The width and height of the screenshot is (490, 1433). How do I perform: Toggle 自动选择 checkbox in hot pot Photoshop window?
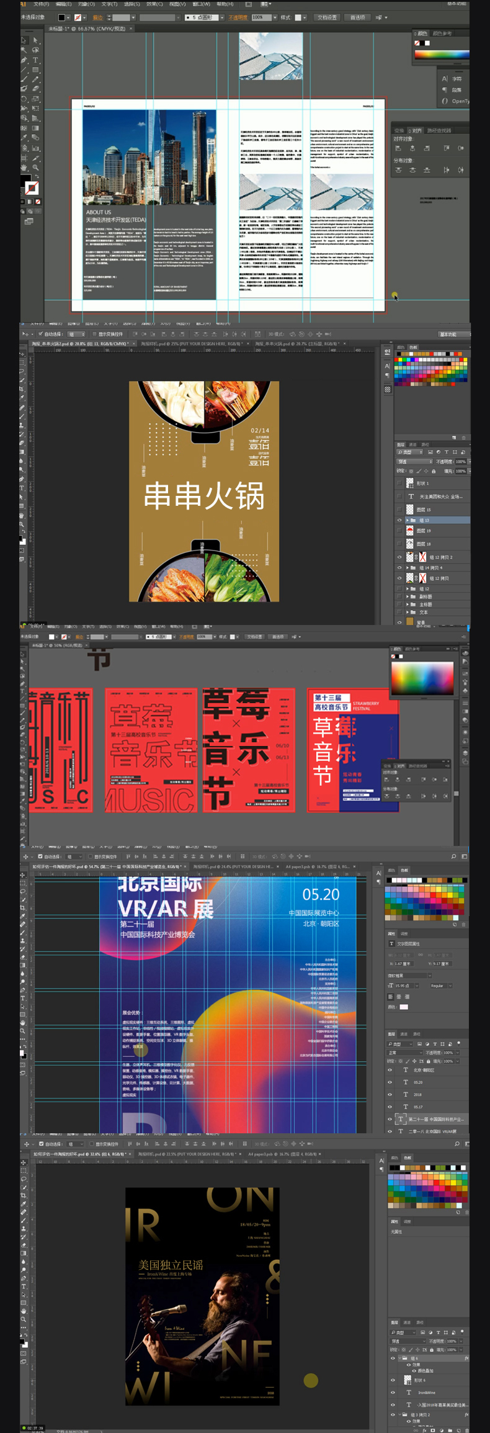click(40, 334)
